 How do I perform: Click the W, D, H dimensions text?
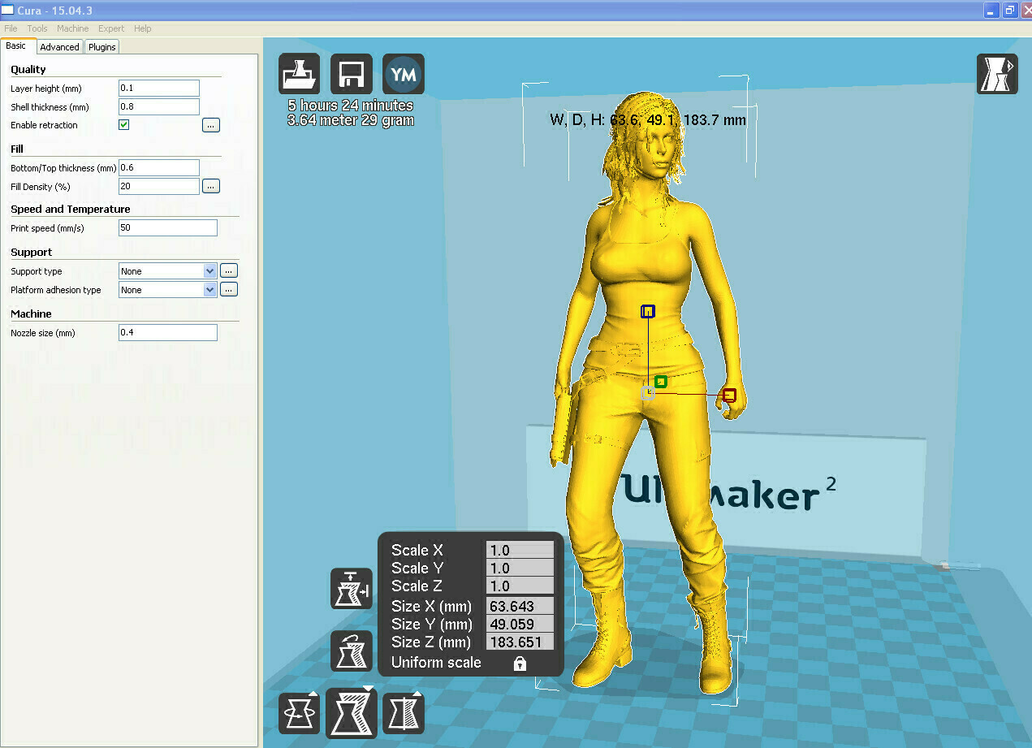(648, 120)
